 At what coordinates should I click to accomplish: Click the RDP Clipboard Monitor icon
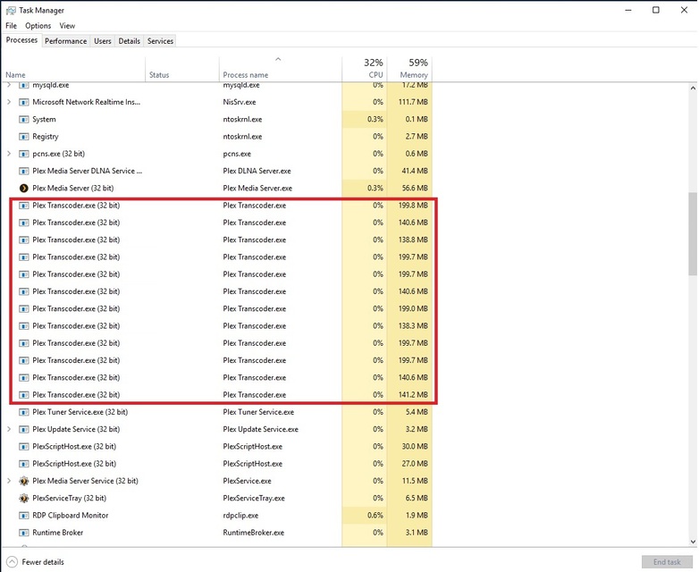[x=23, y=516]
